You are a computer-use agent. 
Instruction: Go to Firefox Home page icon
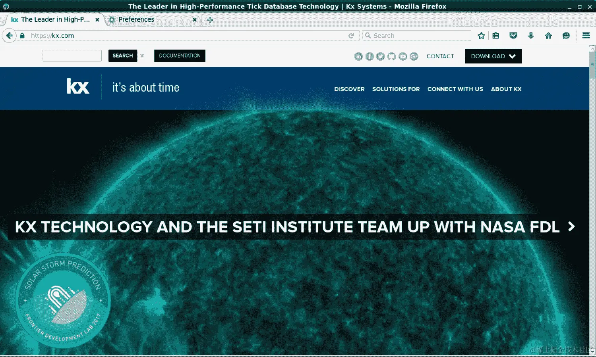(x=549, y=36)
